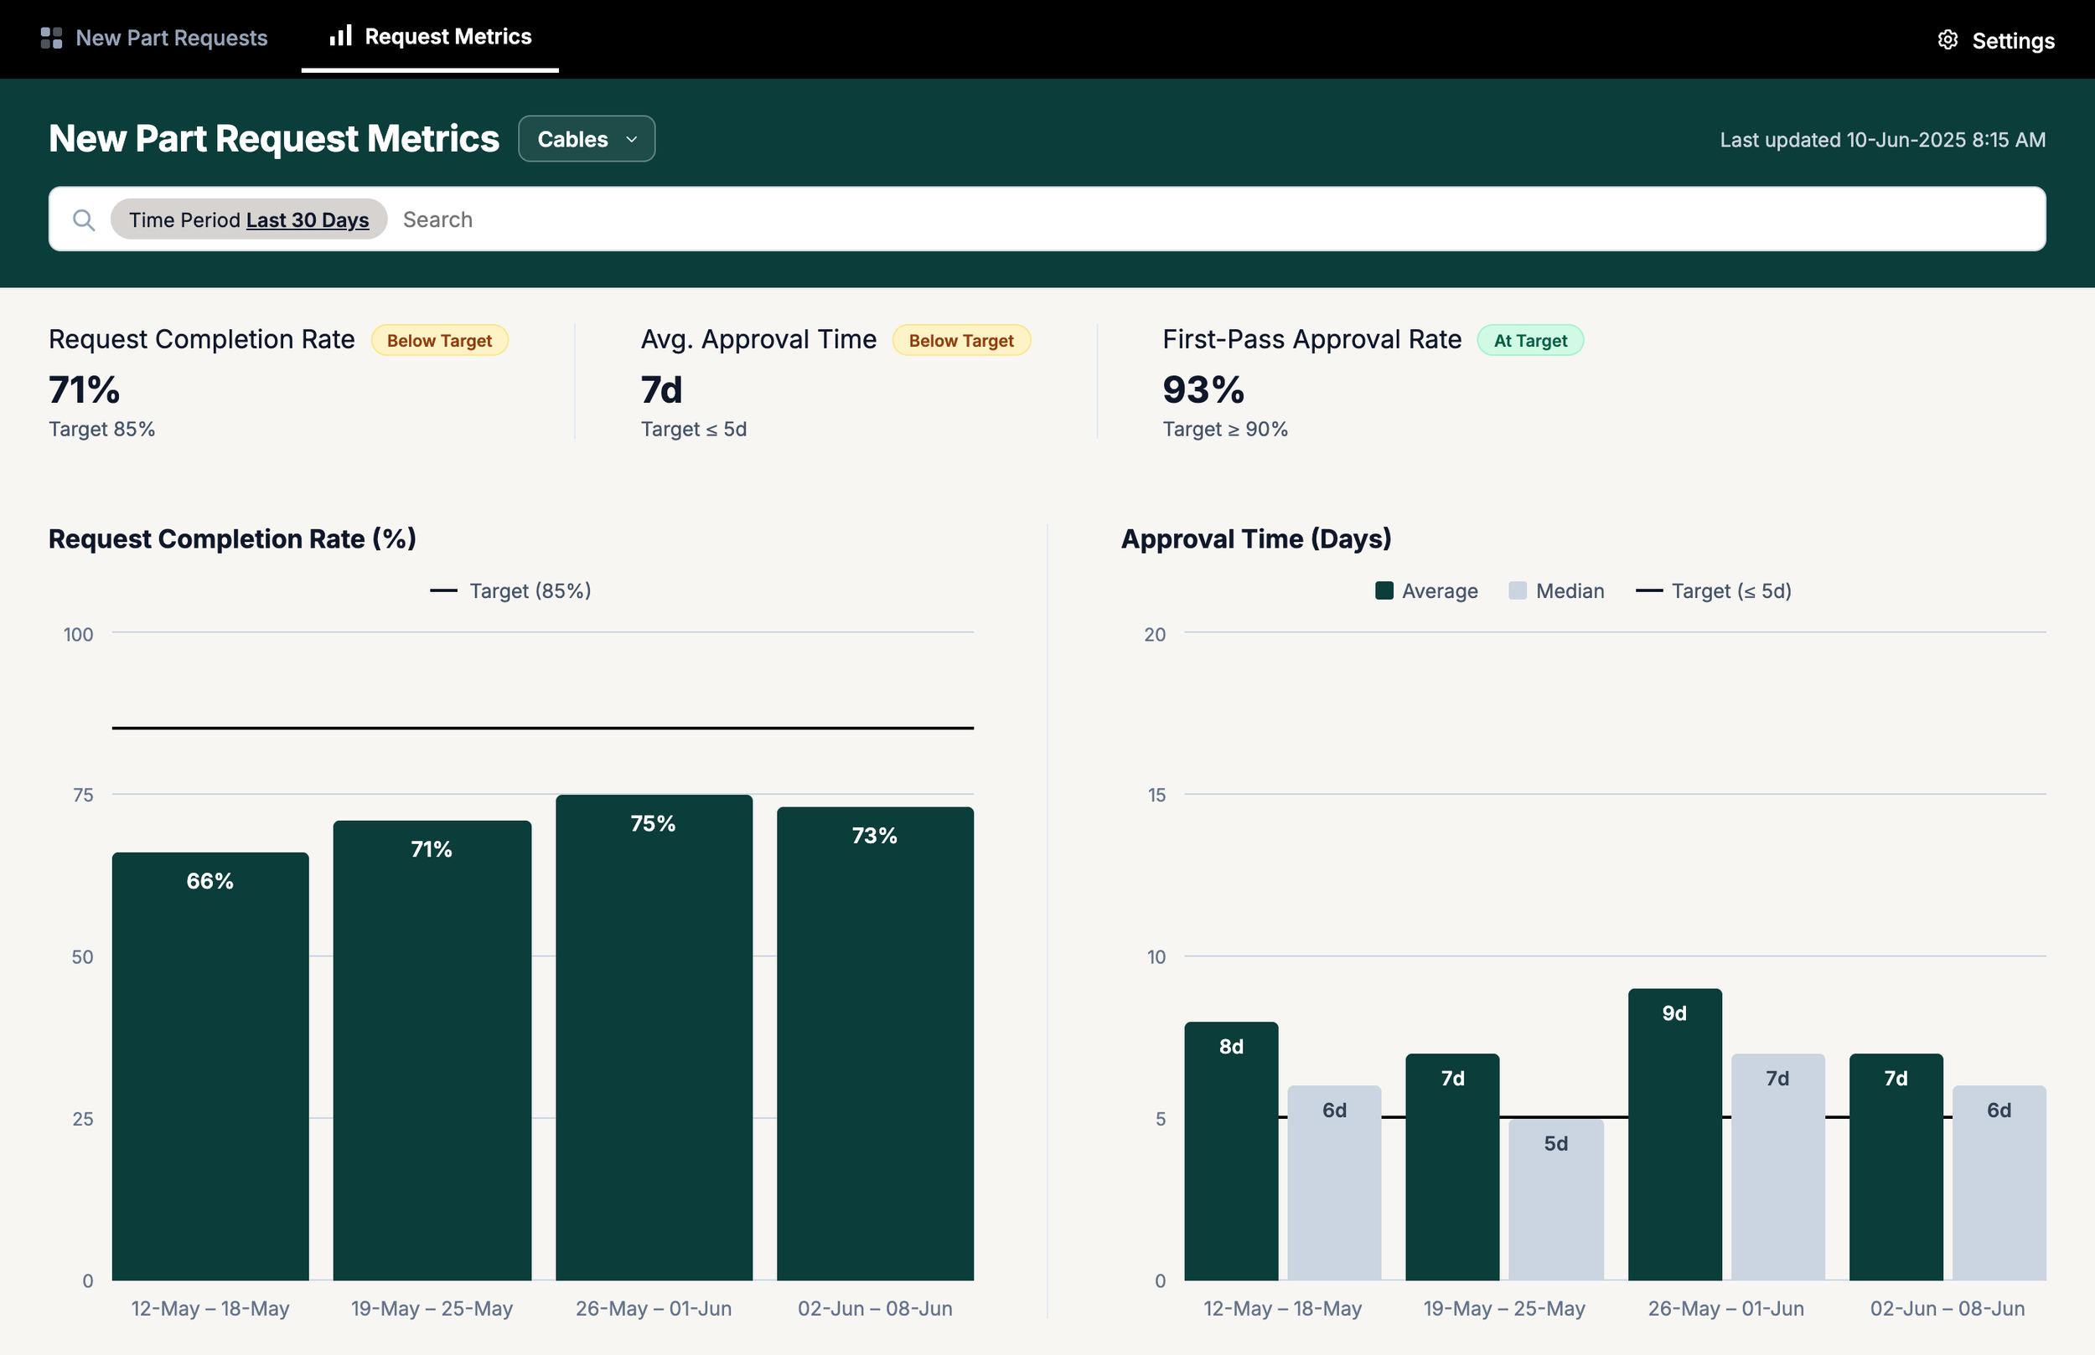
Task: Click the 71% completion rate bar
Action: click(x=432, y=1050)
